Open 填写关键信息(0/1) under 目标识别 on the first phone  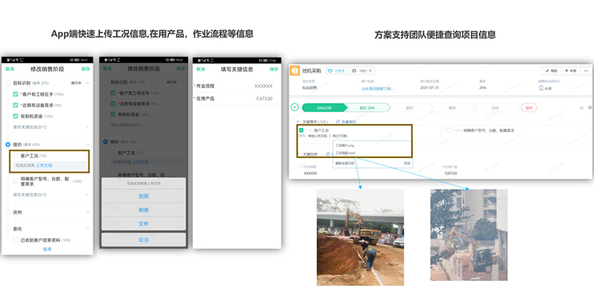pyautogui.click(x=50, y=127)
